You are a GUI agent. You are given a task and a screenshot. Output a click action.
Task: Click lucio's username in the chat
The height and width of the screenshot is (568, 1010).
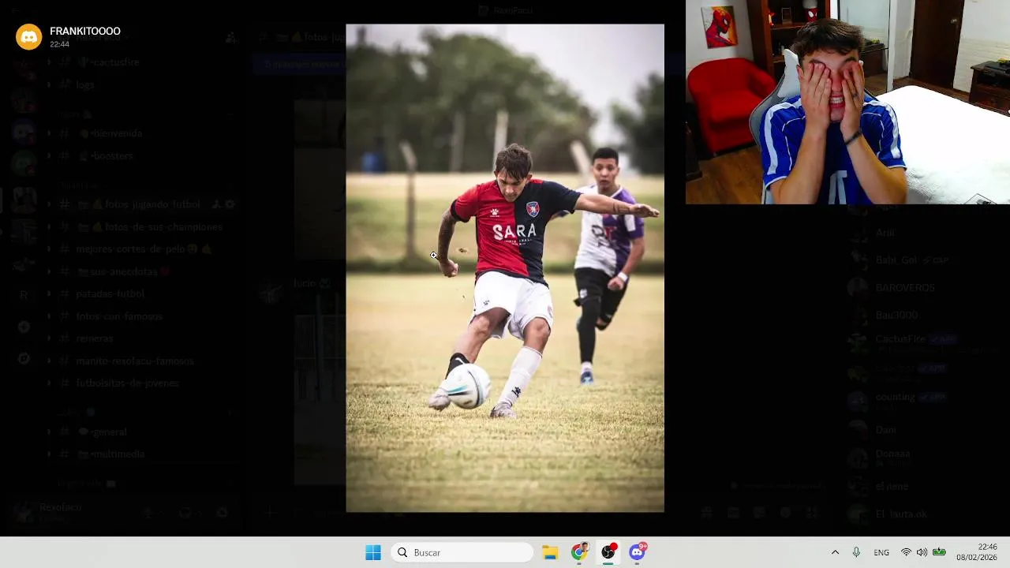coord(305,283)
